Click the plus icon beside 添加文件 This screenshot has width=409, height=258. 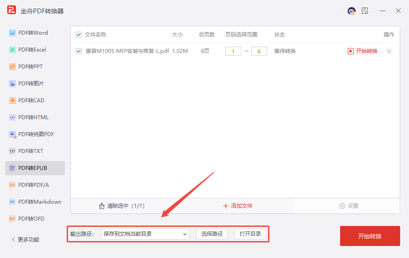coord(226,206)
